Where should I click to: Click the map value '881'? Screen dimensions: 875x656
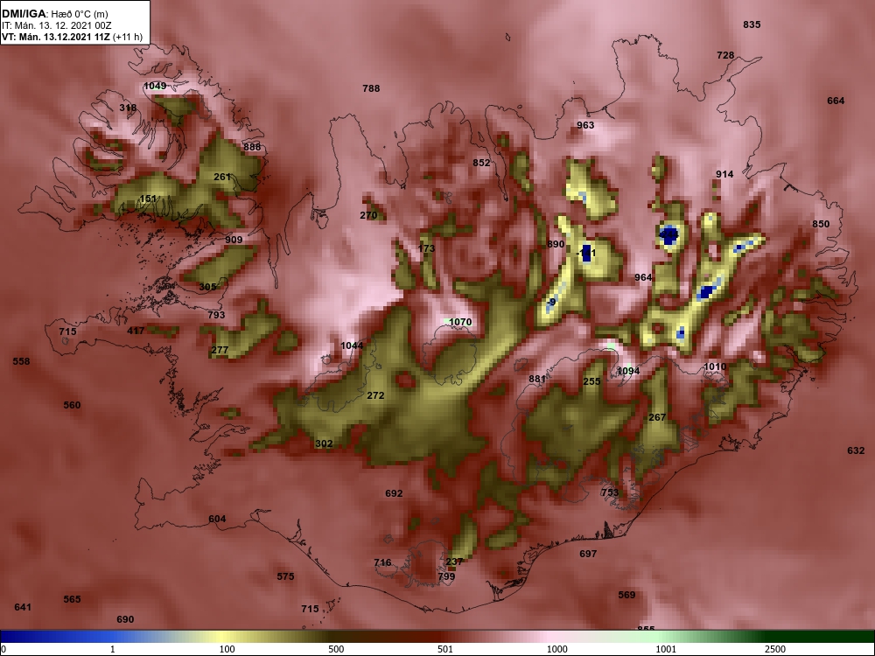[537, 380]
